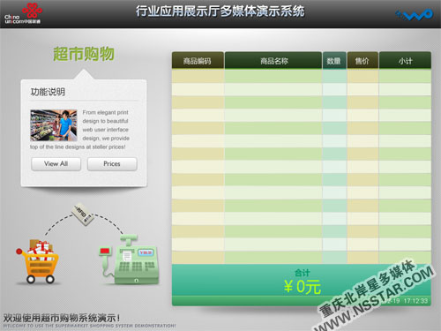Click the 欢迎使用超市购物系统演示 welcome text

(62, 318)
